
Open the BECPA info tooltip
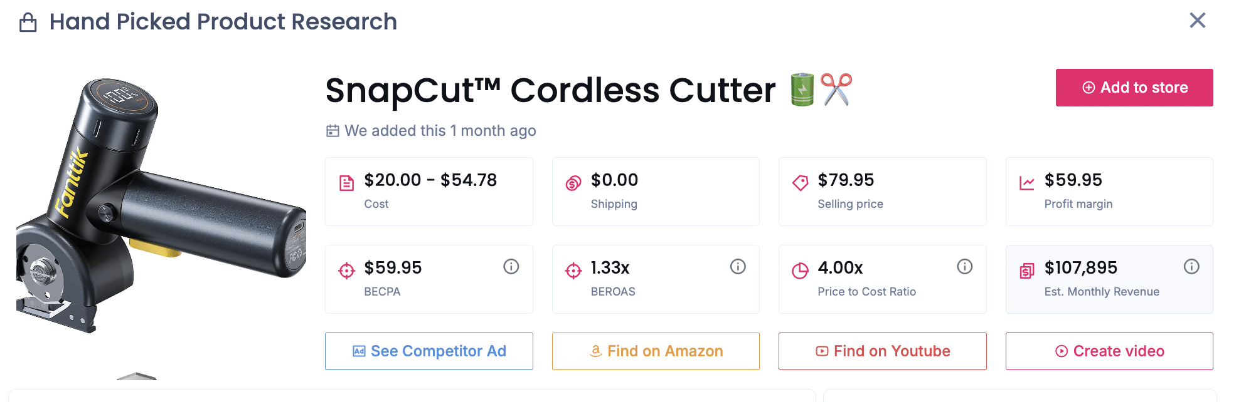[x=511, y=266]
